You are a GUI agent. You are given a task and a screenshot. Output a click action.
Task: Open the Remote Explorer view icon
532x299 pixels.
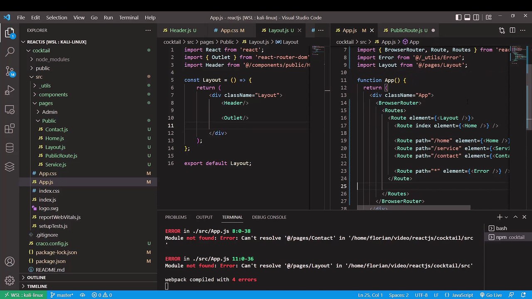coord(10,110)
